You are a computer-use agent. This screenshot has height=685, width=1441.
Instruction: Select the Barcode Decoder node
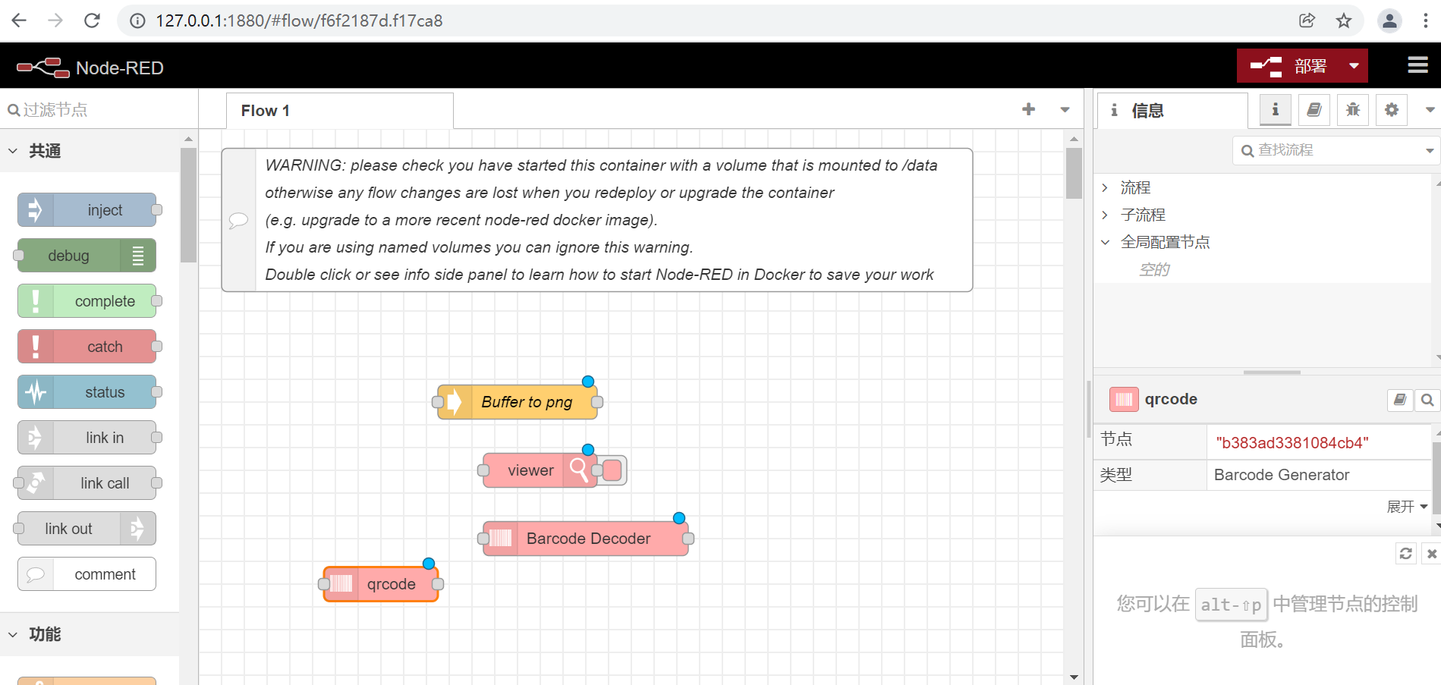pyautogui.click(x=586, y=539)
